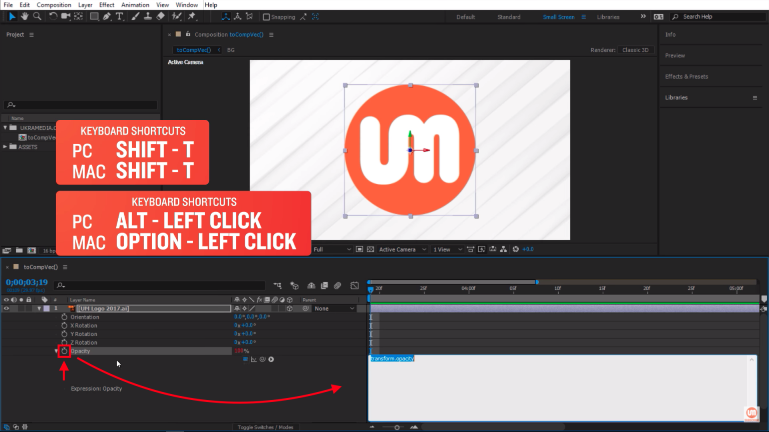Choose the Pen tool
769x432 pixels.
107,16
